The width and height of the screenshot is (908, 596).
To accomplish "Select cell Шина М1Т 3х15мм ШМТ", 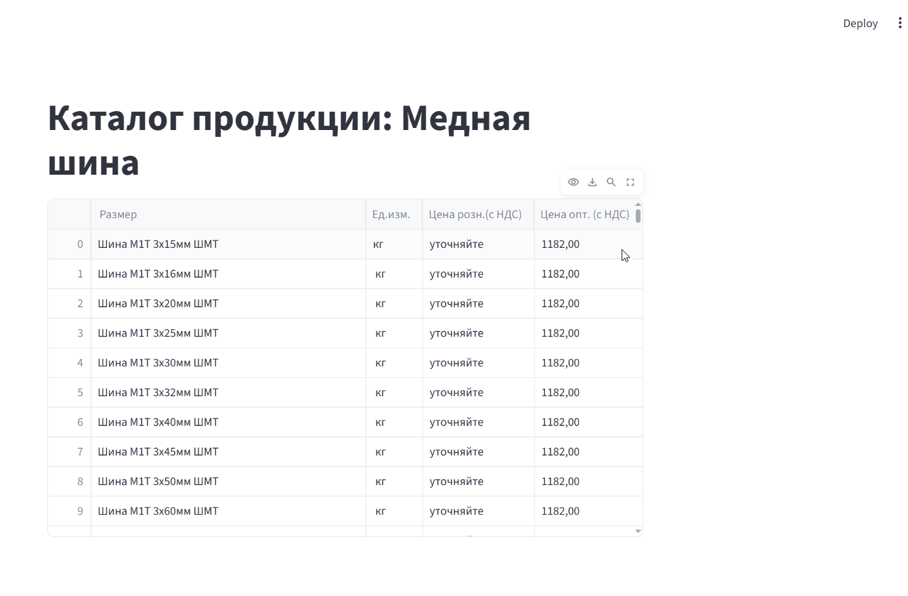I will pyautogui.click(x=228, y=244).
